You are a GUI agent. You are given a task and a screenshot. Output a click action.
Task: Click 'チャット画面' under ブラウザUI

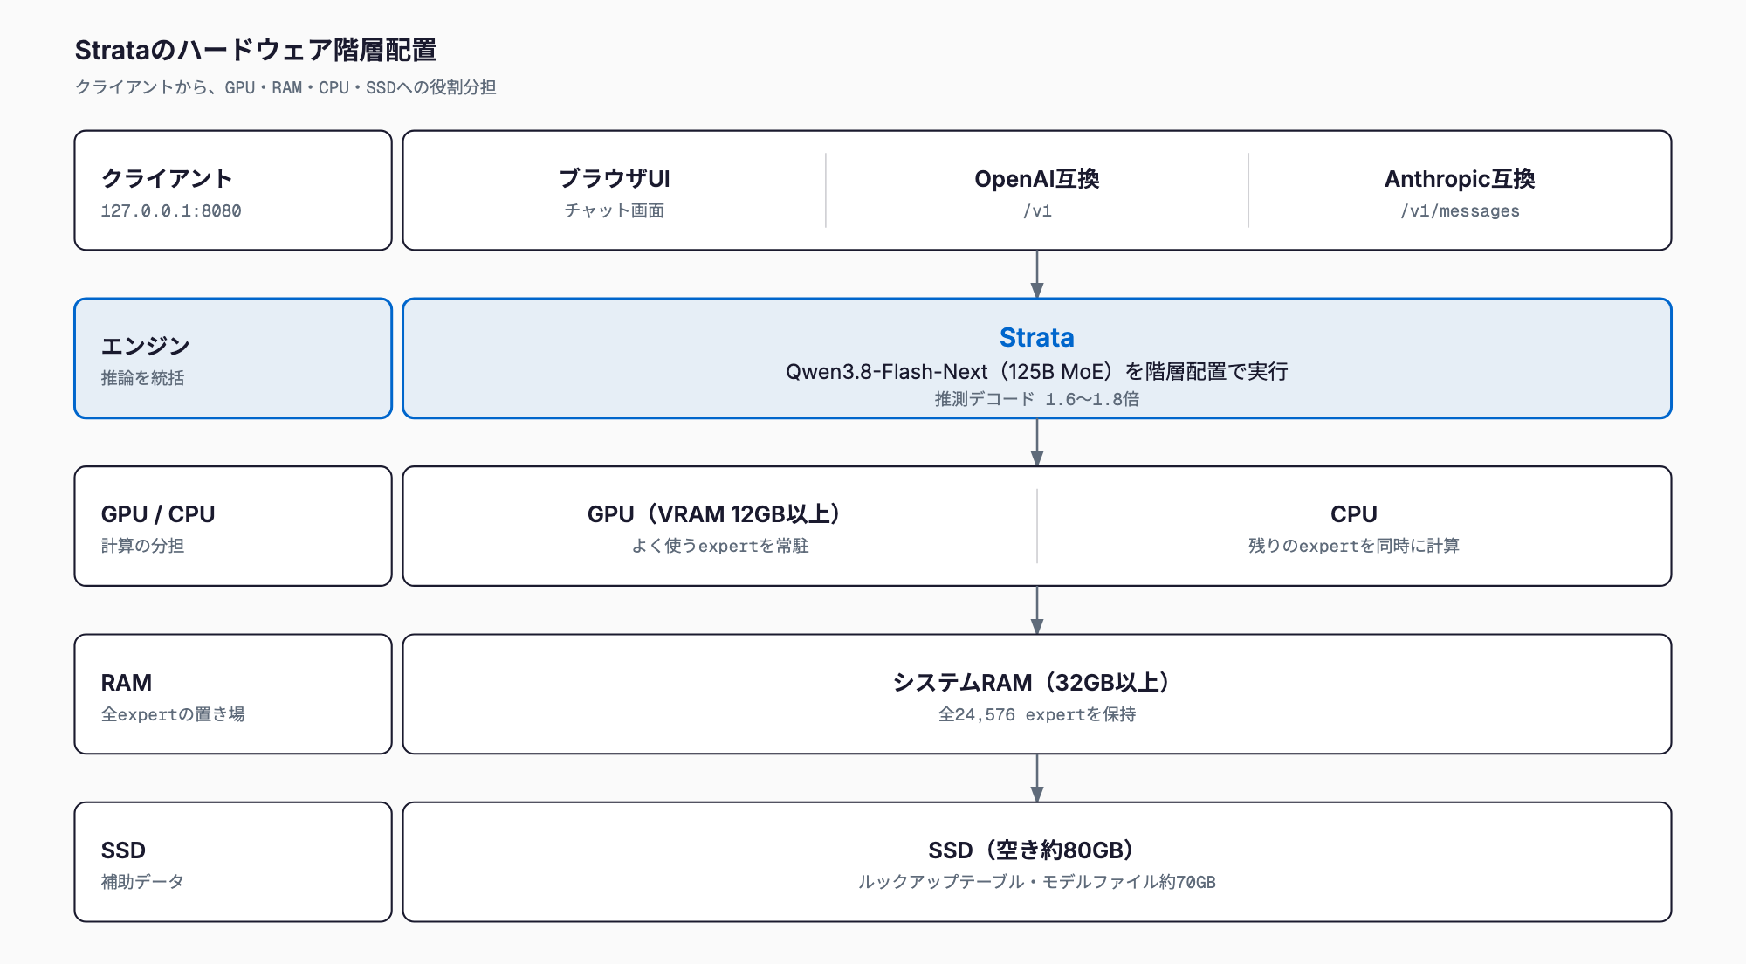pyautogui.click(x=615, y=210)
